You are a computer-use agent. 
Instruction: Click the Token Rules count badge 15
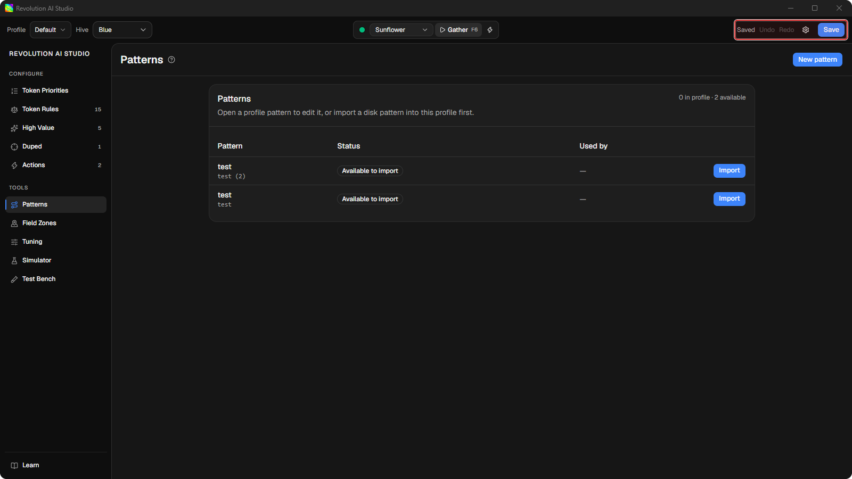tap(98, 110)
